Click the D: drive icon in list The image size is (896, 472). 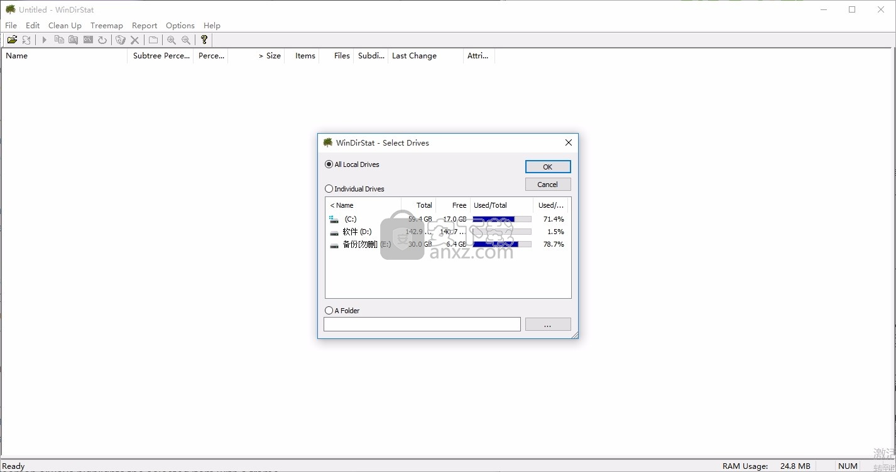pyautogui.click(x=334, y=232)
